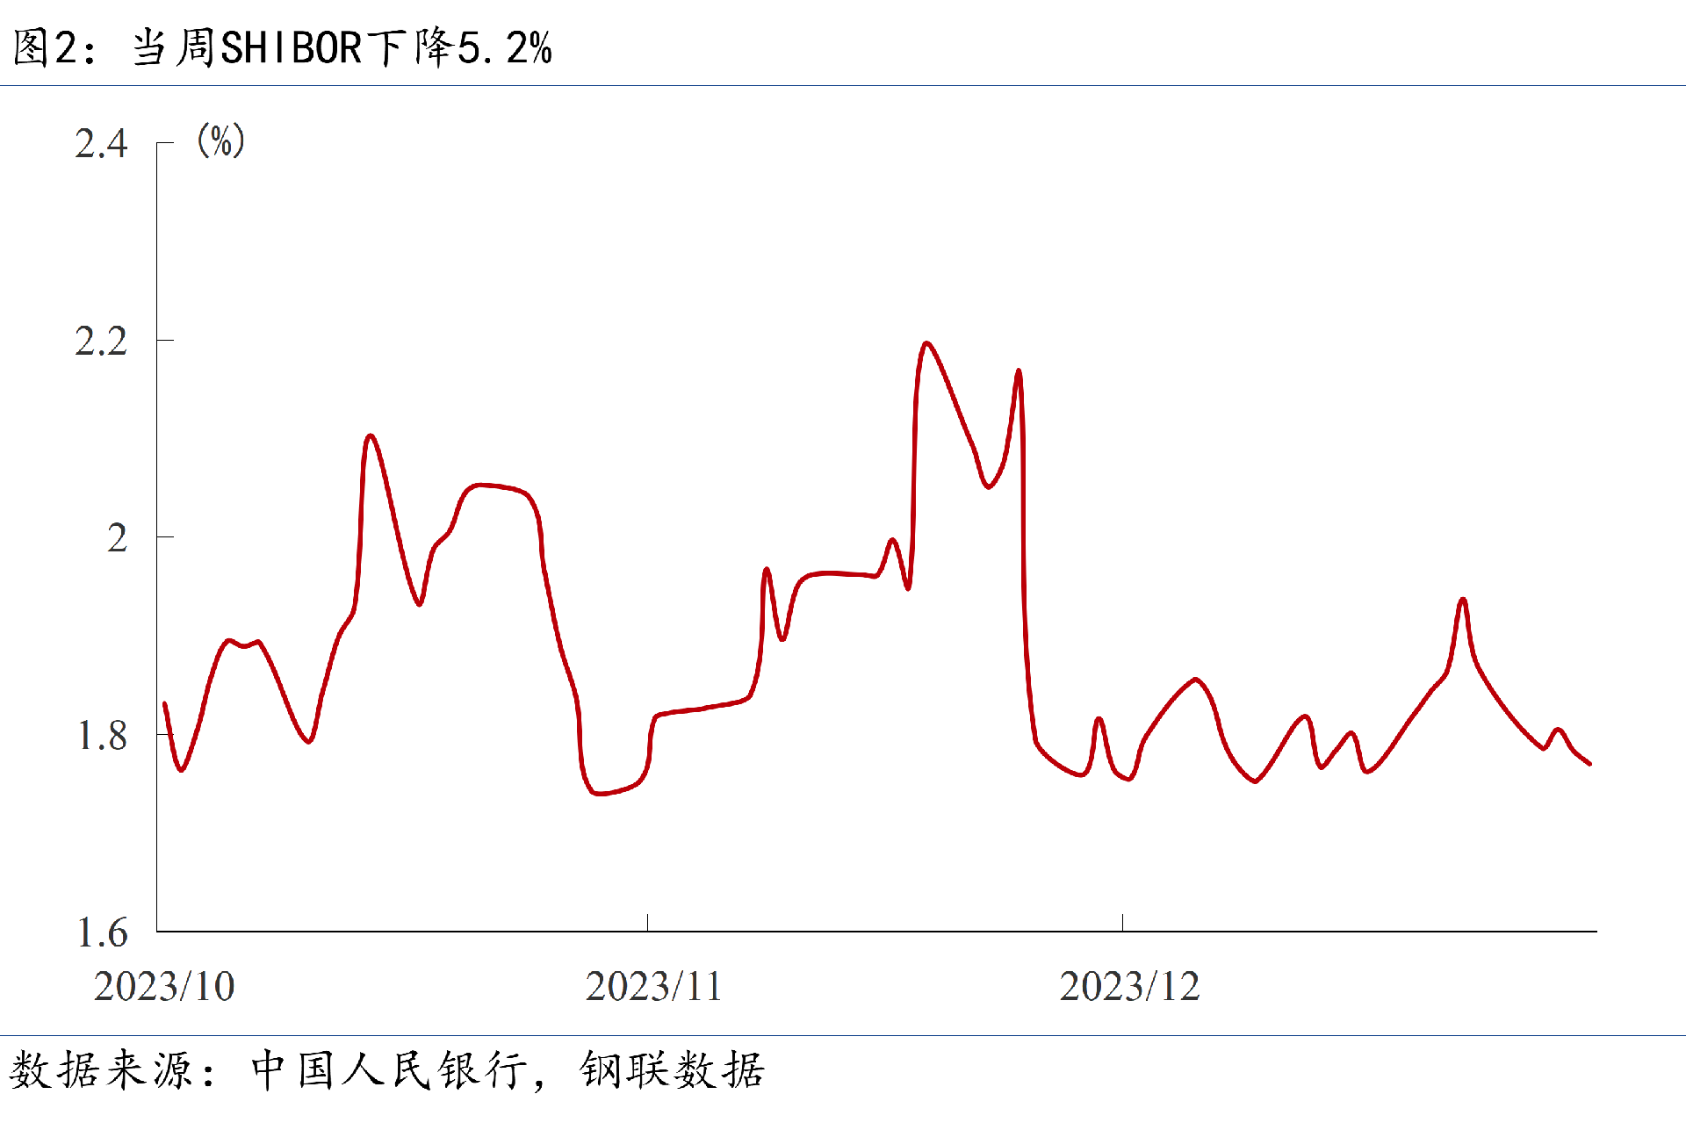Click the highest peak of the red line
The height and width of the screenshot is (1123, 1686).
[927, 343]
